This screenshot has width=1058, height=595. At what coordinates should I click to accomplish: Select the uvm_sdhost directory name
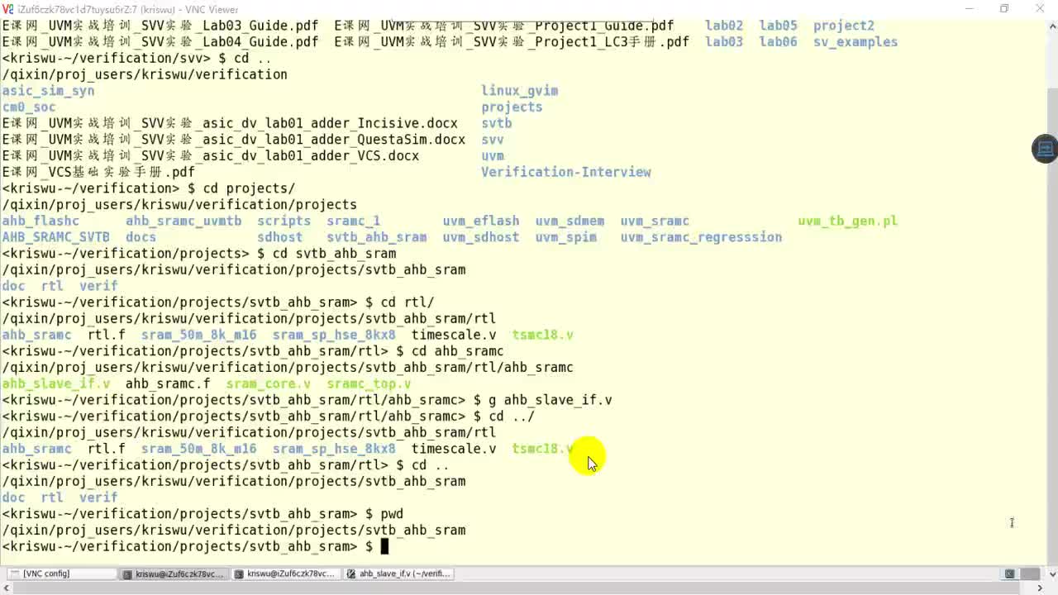tap(481, 237)
